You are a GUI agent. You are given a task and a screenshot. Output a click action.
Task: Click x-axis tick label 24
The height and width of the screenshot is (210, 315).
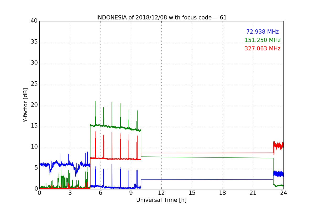pyautogui.click(x=283, y=193)
